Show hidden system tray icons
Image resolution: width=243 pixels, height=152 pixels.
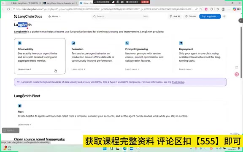click(191, 149)
